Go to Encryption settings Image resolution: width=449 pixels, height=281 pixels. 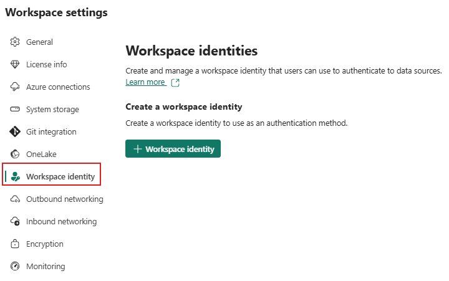[45, 244]
